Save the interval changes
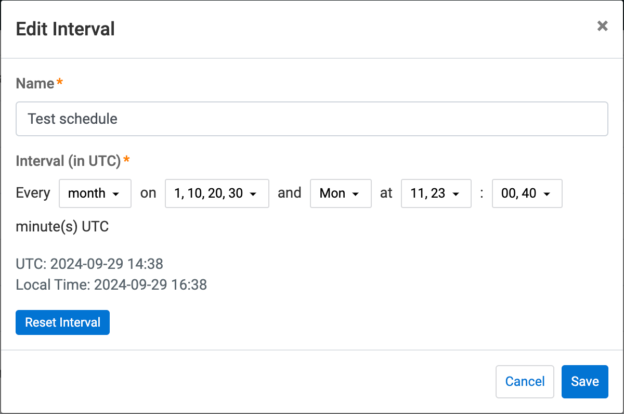This screenshot has width=624, height=414. pyautogui.click(x=585, y=382)
